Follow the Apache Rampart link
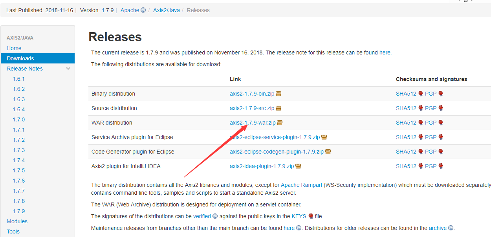This screenshot has height=237, width=491. click(302, 185)
